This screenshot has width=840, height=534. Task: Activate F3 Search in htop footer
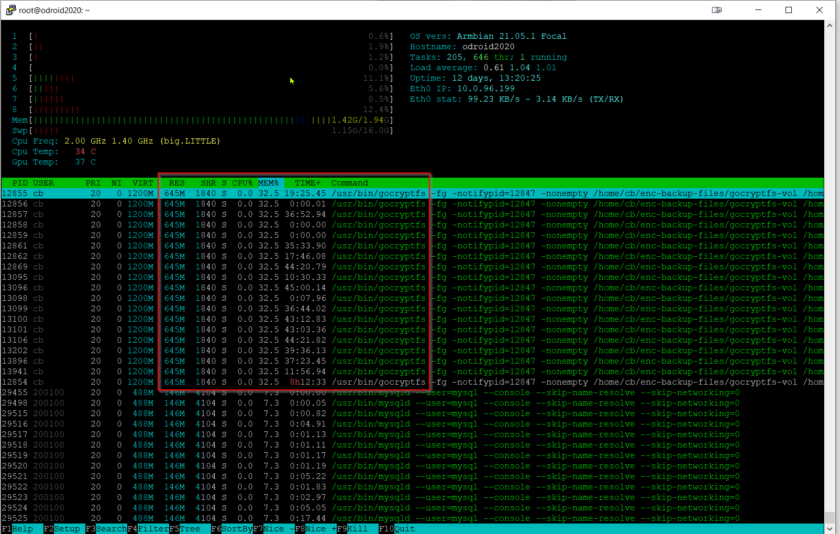tap(106, 529)
